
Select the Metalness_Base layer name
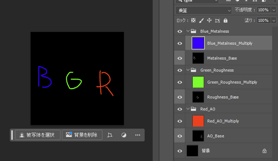click(x=222, y=58)
